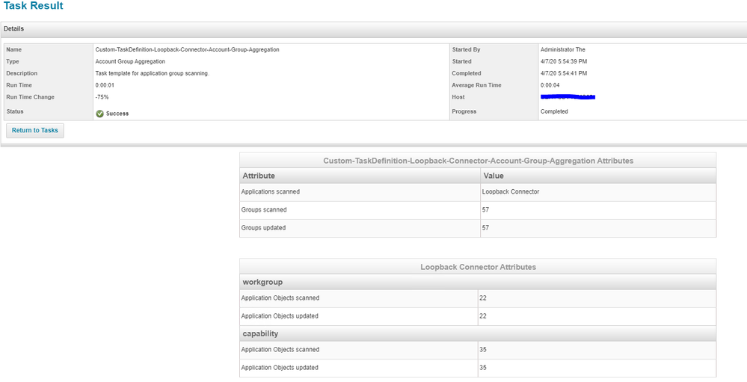Click the redacted Host value

coord(567,97)
